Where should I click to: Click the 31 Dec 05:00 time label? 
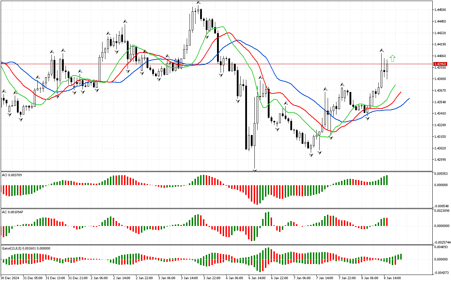coord(33,278)
